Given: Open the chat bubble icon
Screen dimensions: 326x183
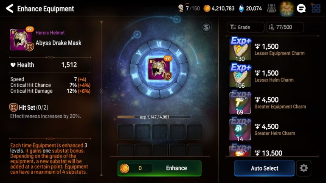Looking at the screenshot, I should tap(301, 8).
